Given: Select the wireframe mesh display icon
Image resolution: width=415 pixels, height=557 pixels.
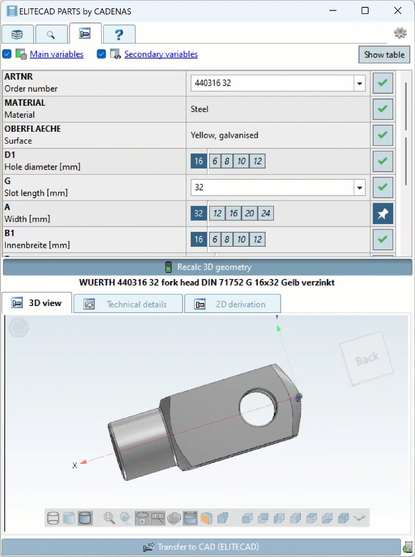Looking at the screenshot, I should (x=174, y=517).
